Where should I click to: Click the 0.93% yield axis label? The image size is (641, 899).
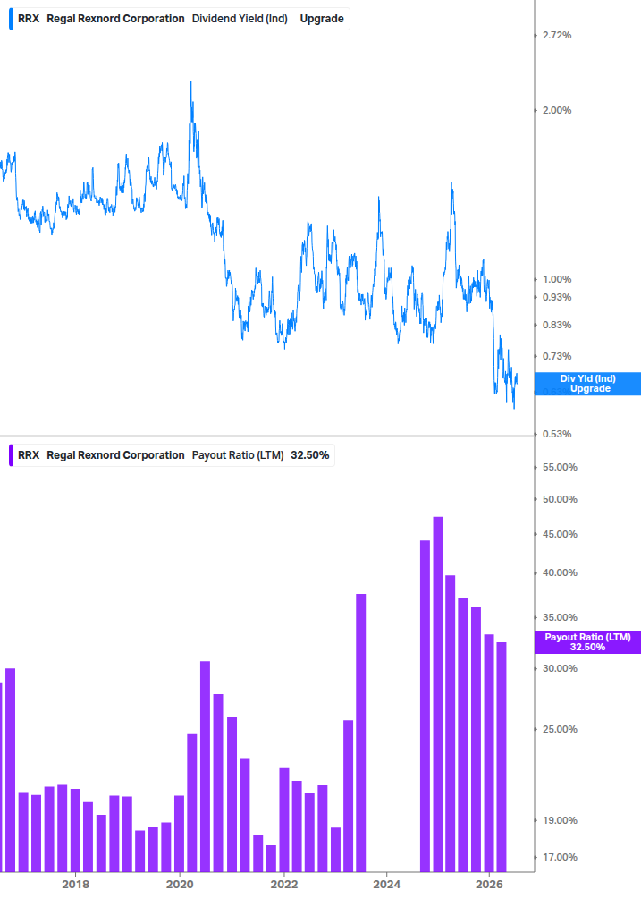click(x=557, y=298)
